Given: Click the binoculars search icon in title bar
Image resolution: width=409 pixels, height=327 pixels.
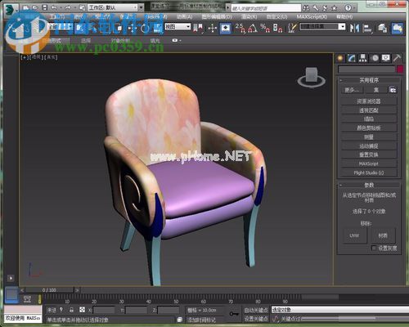Looking at the screenshot, I should tap(306, 8).
